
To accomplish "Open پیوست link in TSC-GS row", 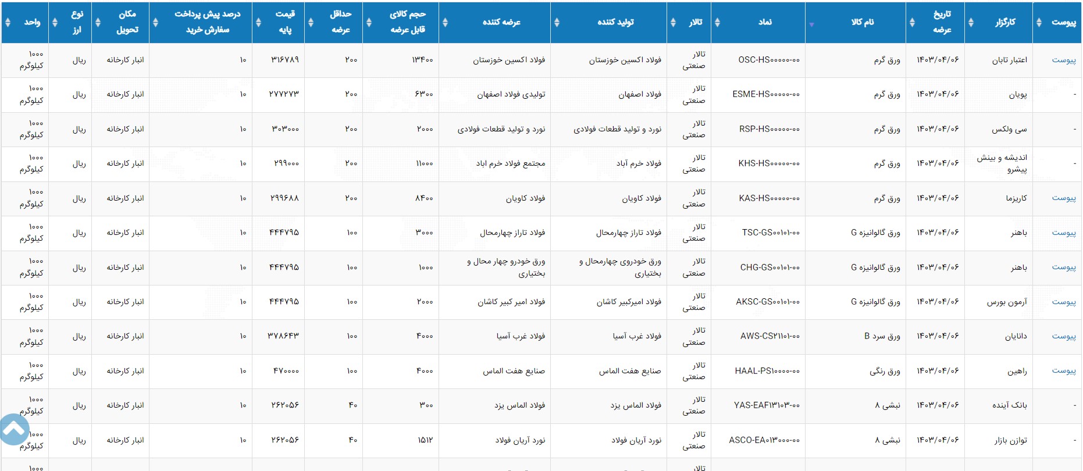I will (x=1063, y=233).
